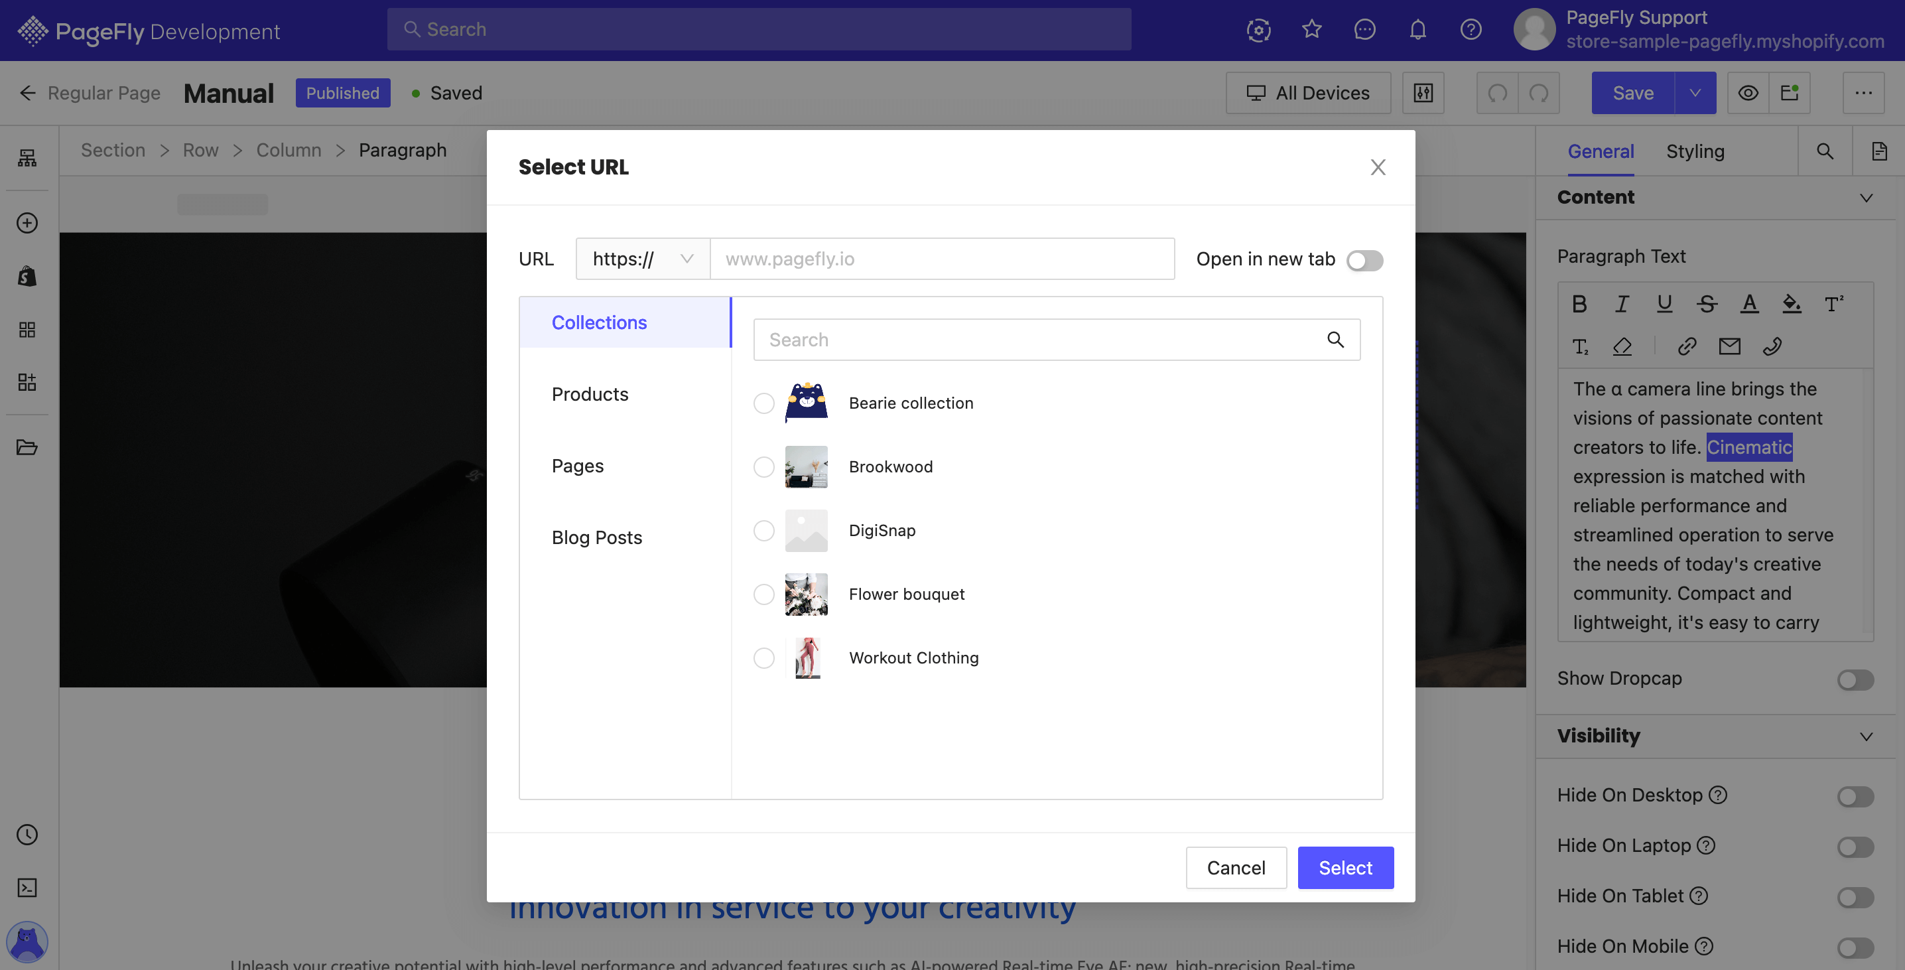Select the Products tab
1905x970 pixels.
[625, 394]
